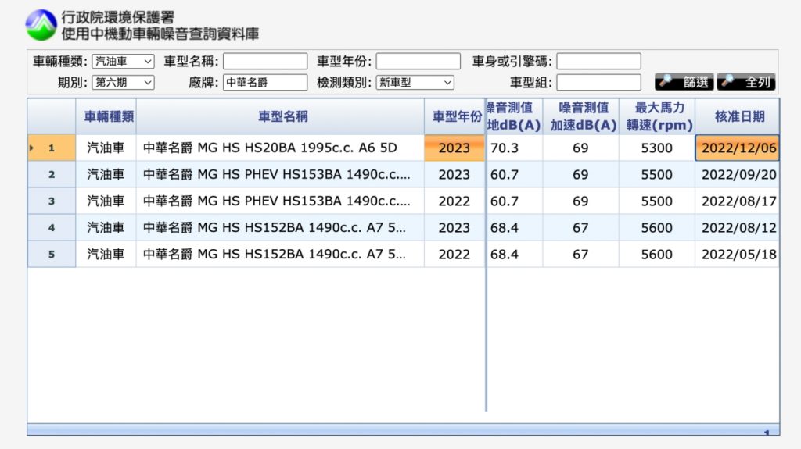This screenshot has height=449, width=801.
Task: Click year 2022 in row 3
Action: pyautogui.click(x=454, y=201)
